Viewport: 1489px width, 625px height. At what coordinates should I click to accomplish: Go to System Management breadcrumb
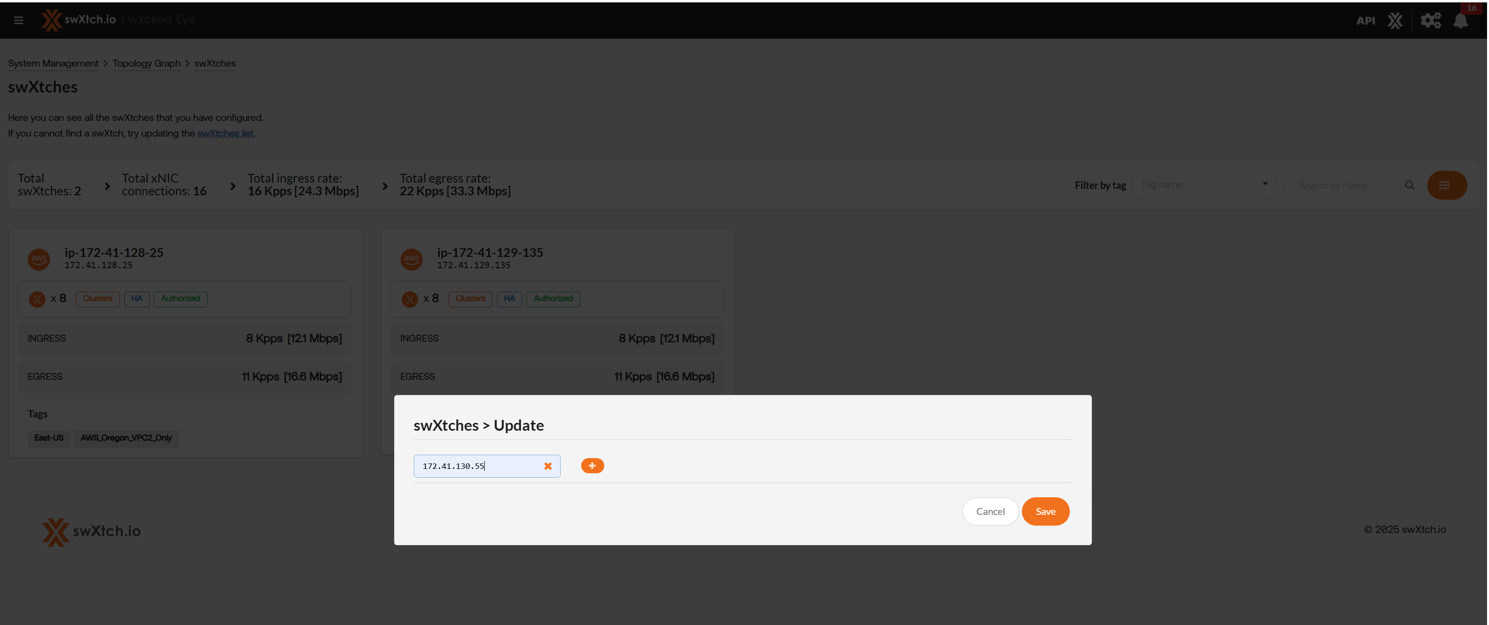point(53,64)
